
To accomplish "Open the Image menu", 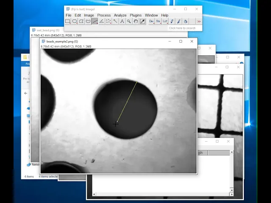I will tap(89, 15).
